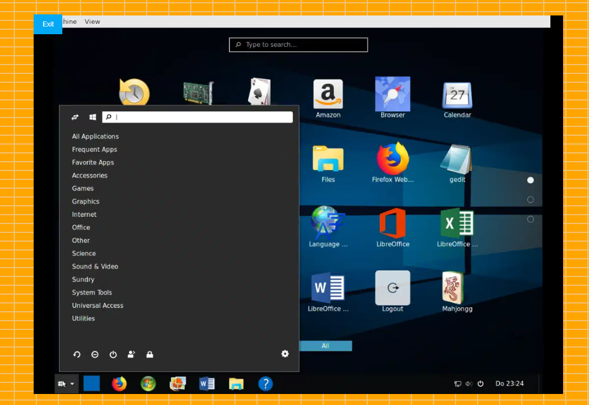Open the file manager from the taskbar
The height and width of the screenshot is (405, 589).
pos(236,383)
